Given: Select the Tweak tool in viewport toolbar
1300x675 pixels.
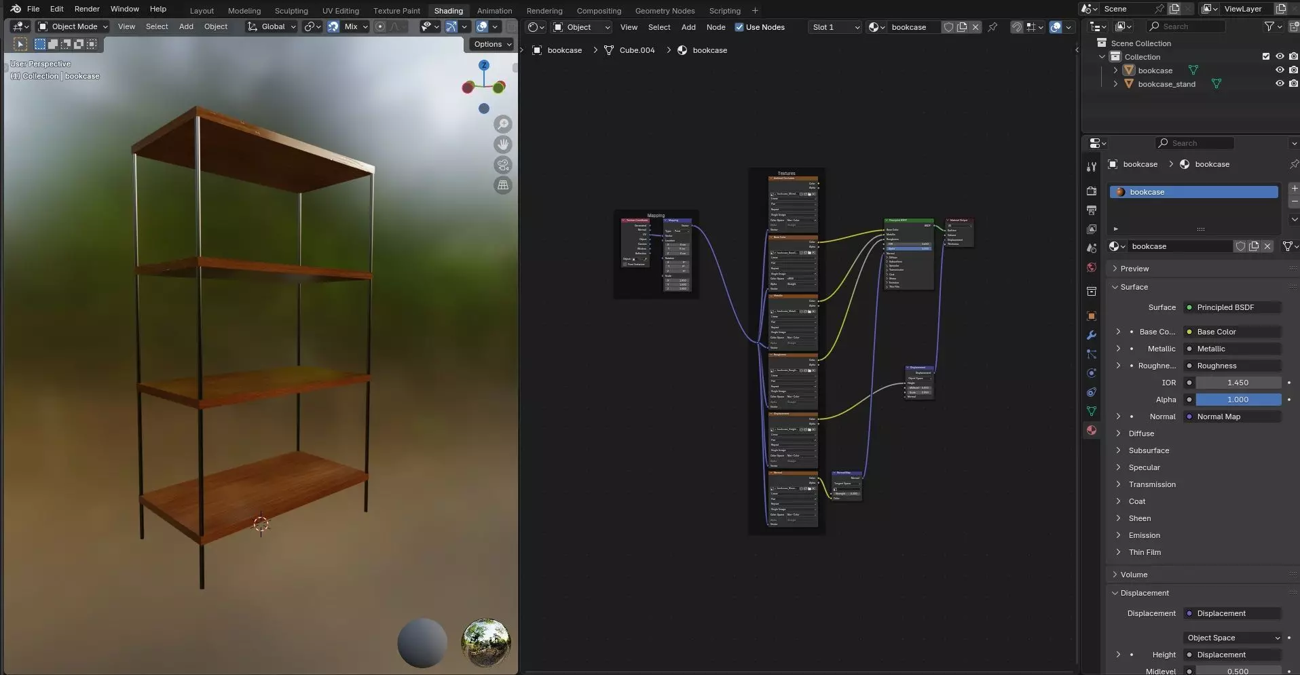Looking at the screenshot, I should (20, 44).
